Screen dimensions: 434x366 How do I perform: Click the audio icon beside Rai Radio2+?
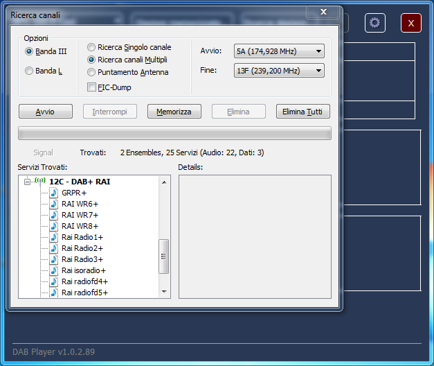tap(54, 248)
